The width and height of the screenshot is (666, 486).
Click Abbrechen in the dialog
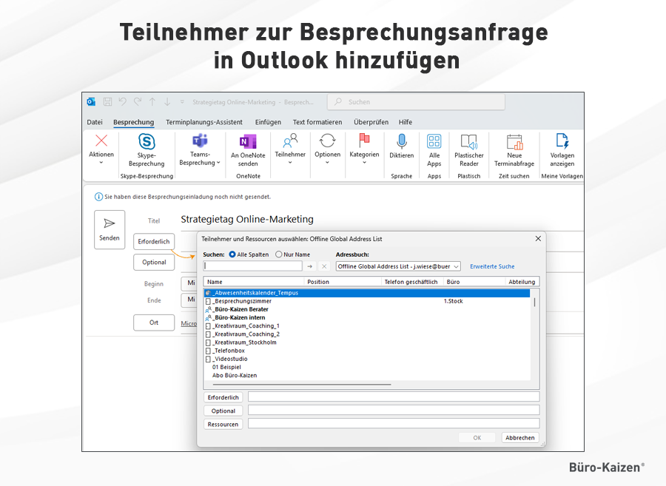pos(520,438)
